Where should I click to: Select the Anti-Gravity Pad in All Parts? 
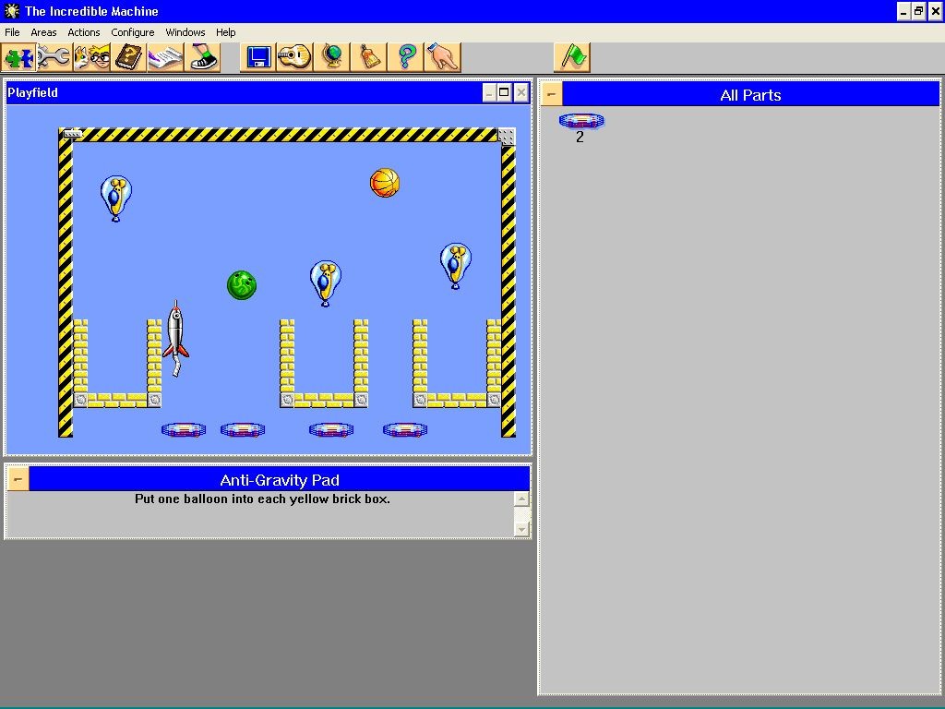[581, 121]
